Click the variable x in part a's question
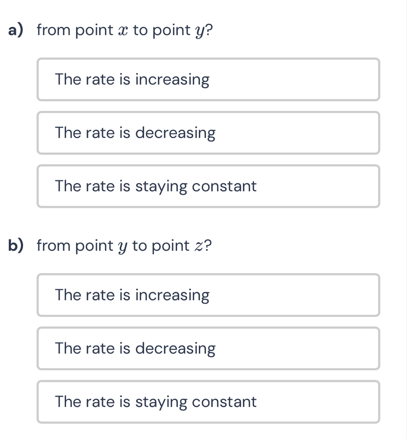Image resolution: width=407 pixels, height=439 pixels. 125,31
